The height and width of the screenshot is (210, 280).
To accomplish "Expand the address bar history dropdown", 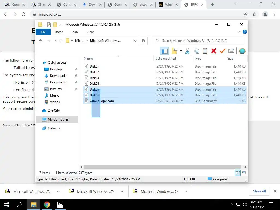I will coord(135,41).
